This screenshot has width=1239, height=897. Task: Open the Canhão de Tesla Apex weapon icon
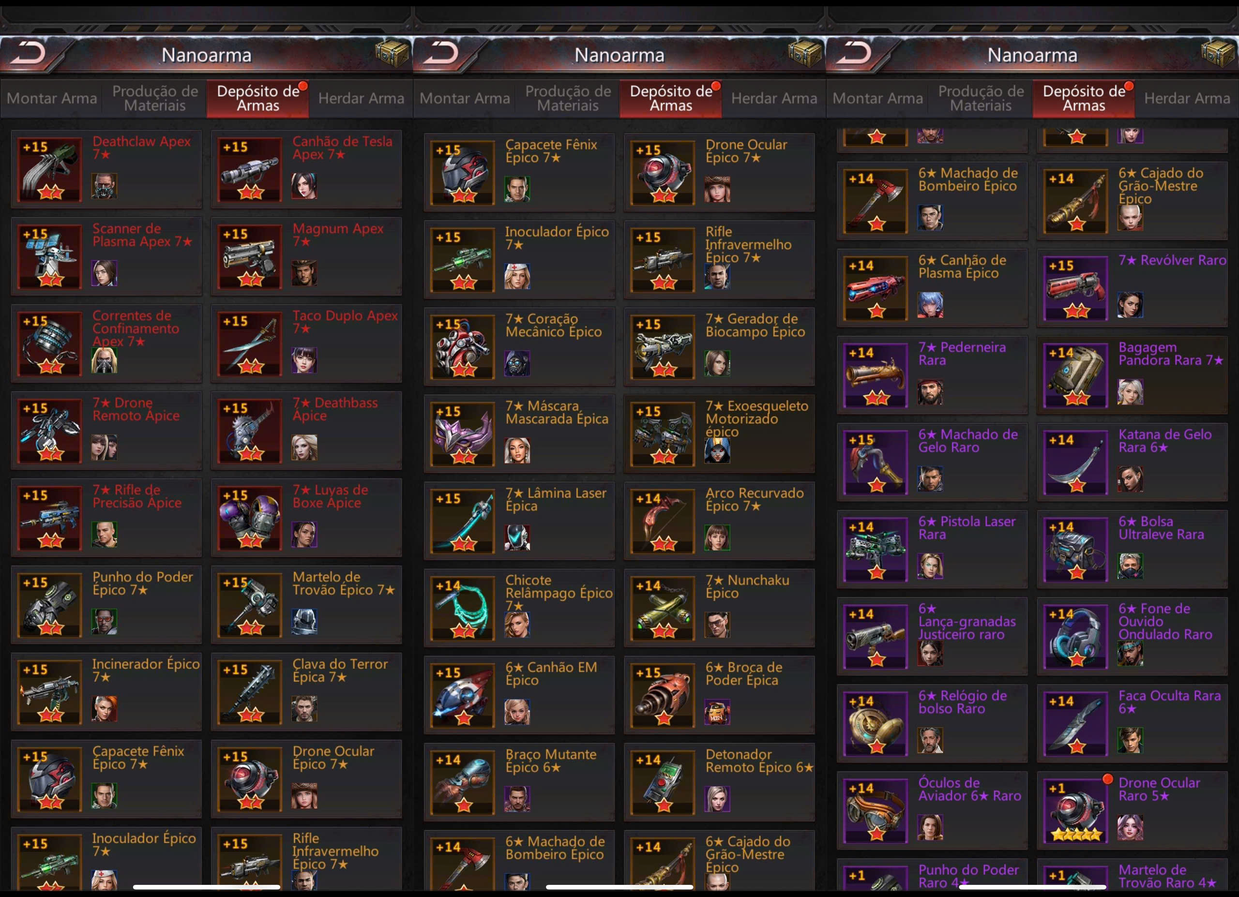[250, 170]
